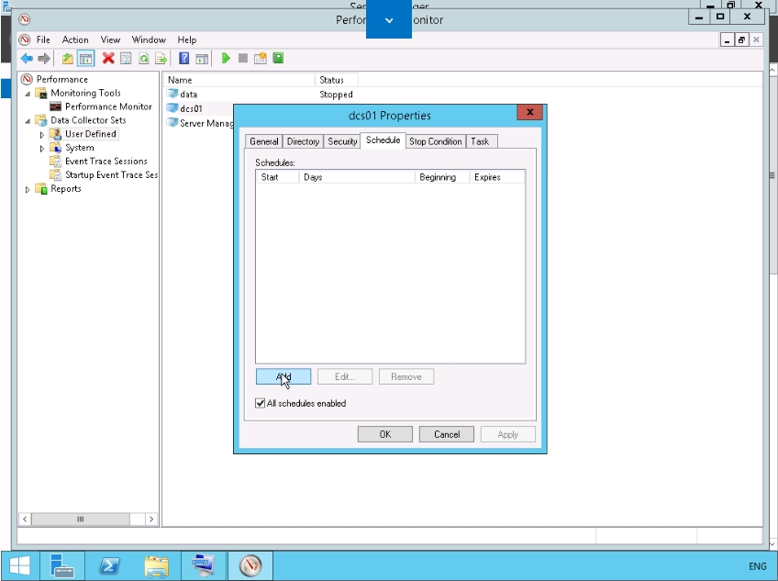Open File Explorer from the taskbar

tap(157, 565)
